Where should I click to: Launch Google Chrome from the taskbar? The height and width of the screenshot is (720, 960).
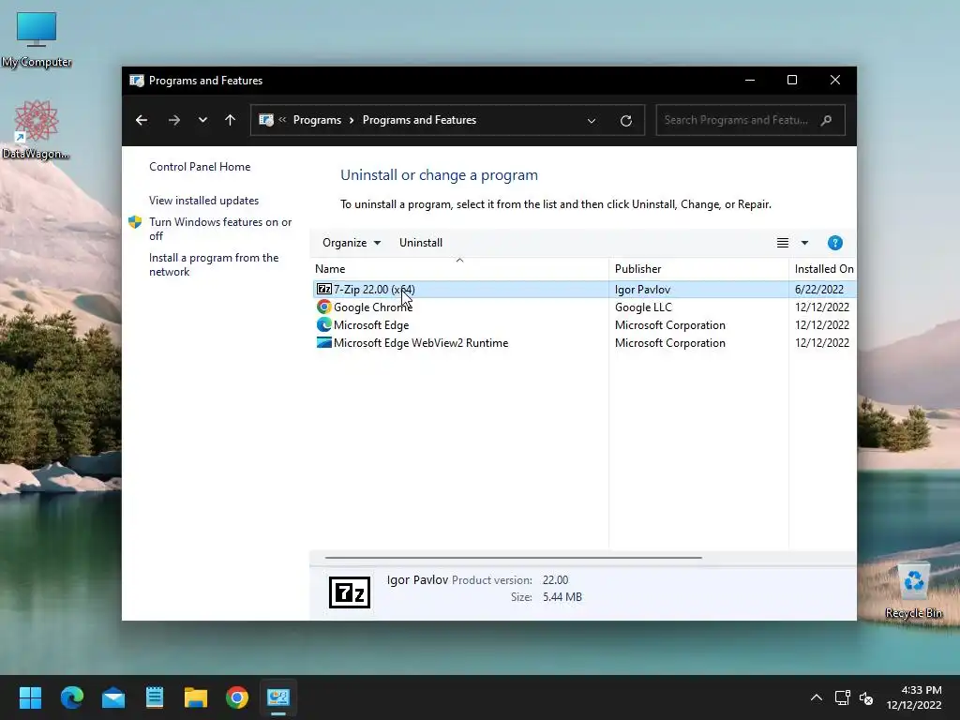coord(237,697)
